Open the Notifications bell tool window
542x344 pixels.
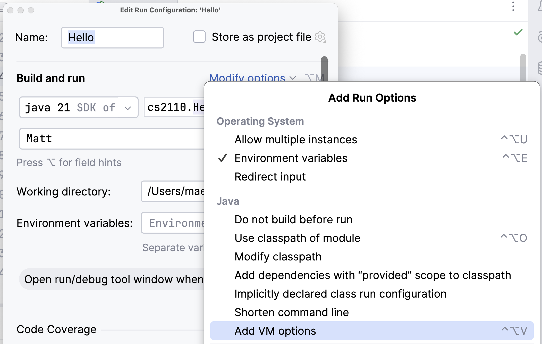click(540, 6)
